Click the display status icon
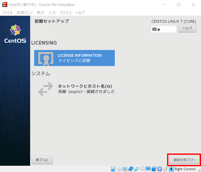 (148, 169)
